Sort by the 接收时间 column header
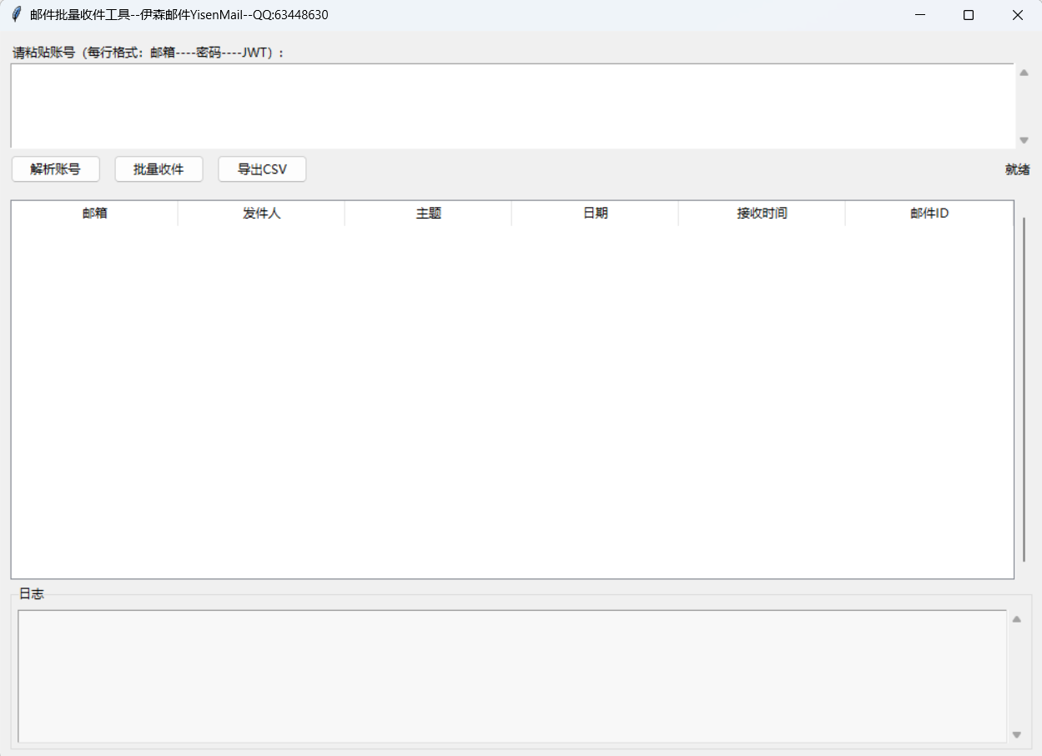 coord(762,214)
